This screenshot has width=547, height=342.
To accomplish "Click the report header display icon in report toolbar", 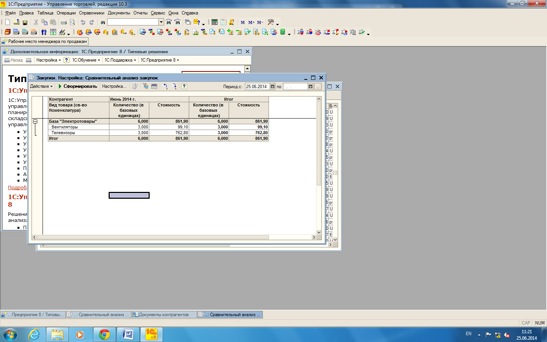I will (x=154, y=86).
